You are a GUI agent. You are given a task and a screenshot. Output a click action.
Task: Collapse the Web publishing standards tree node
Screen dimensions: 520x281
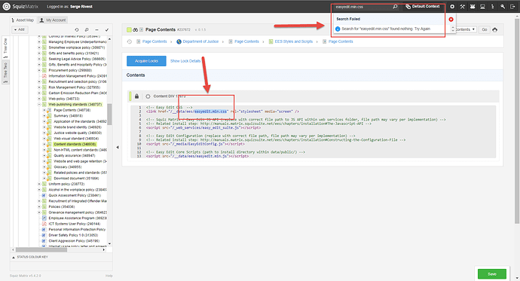click(39, 105)
